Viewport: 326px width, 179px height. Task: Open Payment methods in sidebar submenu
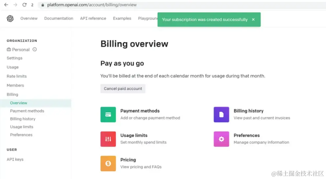[27, 111]
